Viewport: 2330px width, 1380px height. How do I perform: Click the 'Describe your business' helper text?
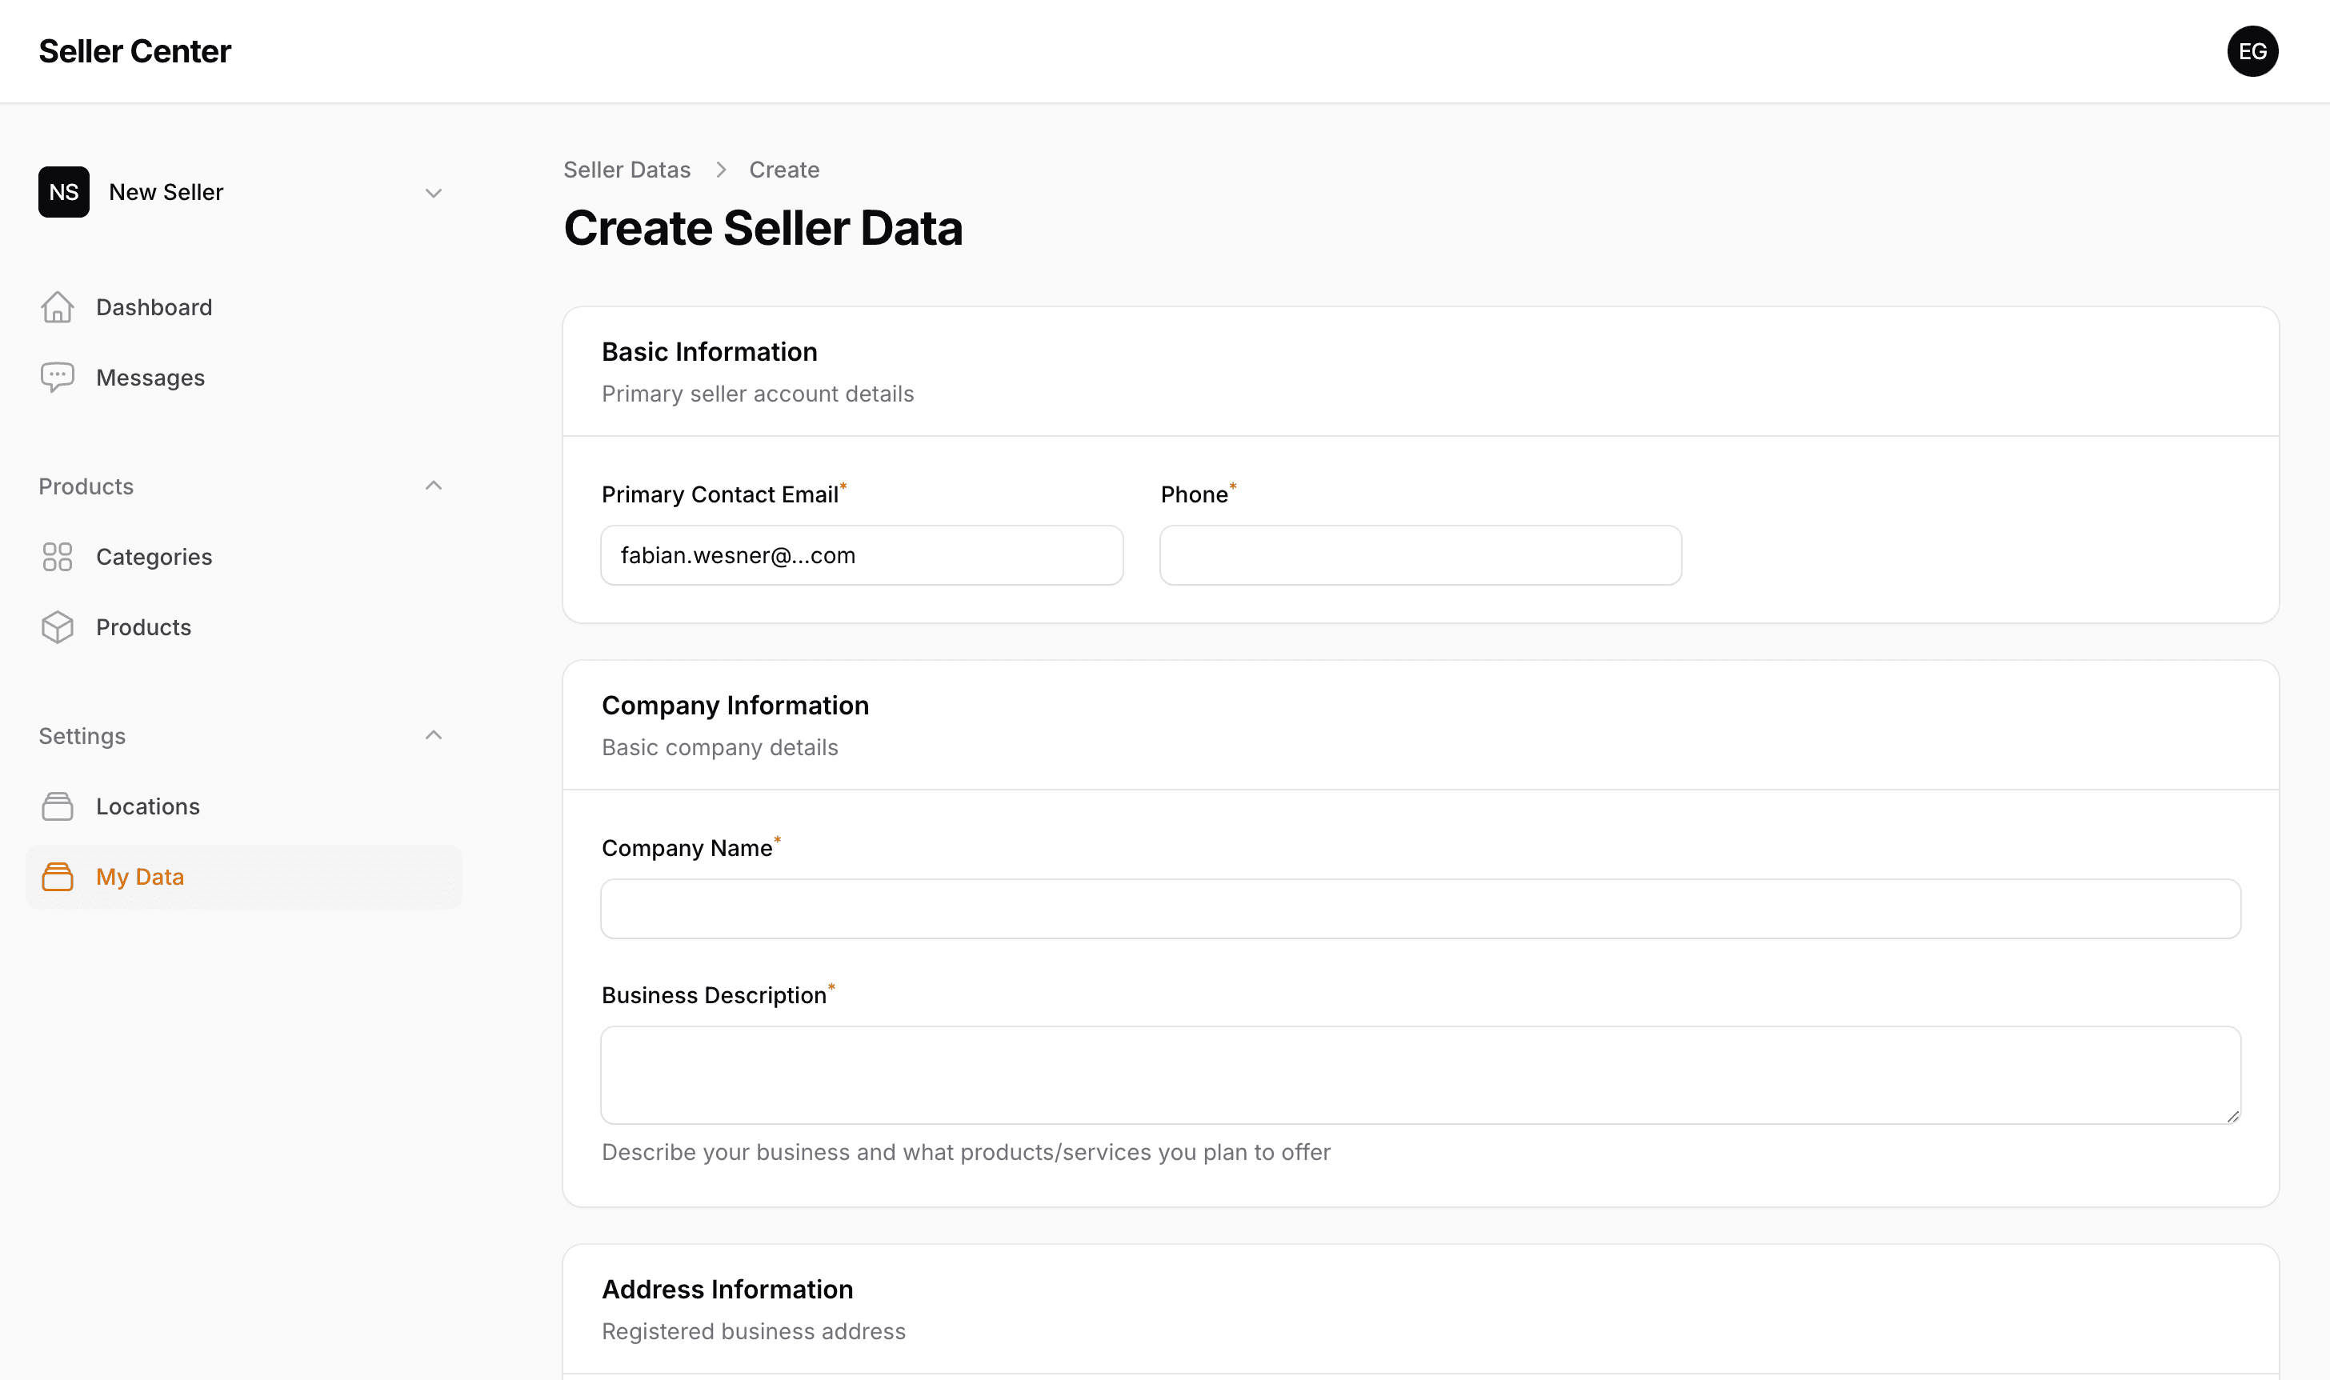click(x=966, y=1152)
